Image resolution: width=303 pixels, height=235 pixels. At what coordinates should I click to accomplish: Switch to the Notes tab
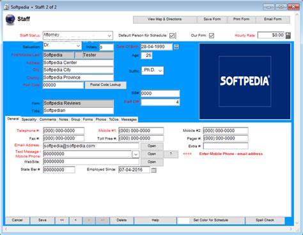pyautogui.click(x=63, y=120)
